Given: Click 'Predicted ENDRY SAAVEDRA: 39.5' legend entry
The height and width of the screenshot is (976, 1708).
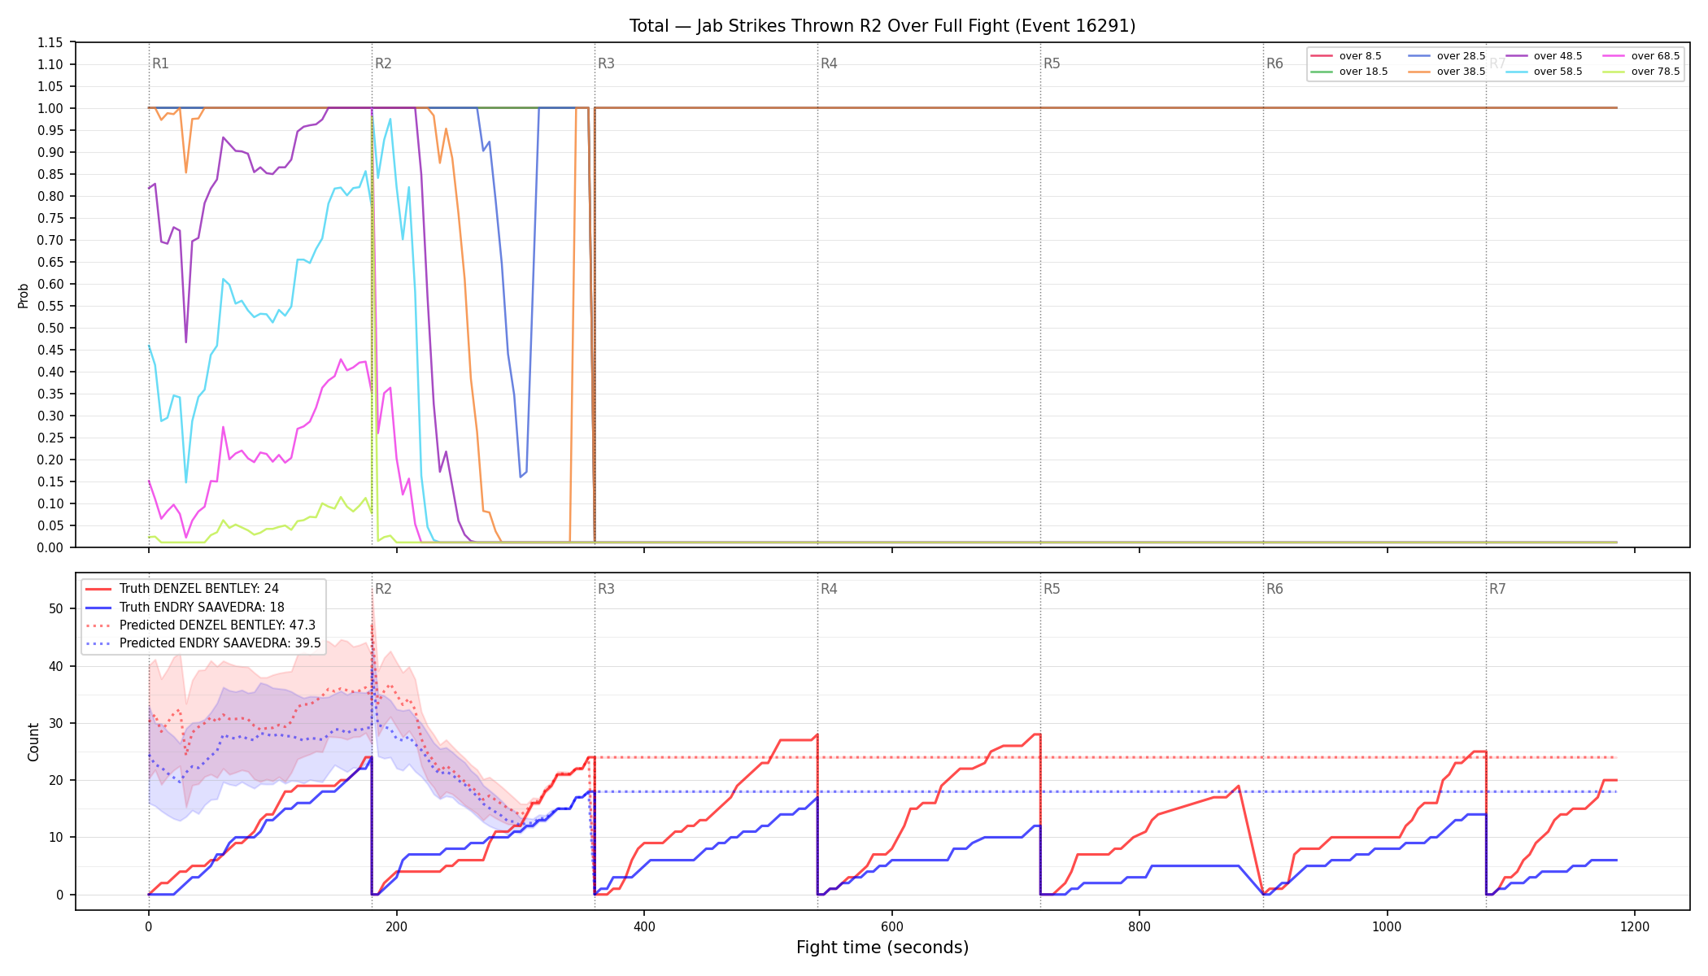Looking at the screenshot, I should (x=220, y=643).
